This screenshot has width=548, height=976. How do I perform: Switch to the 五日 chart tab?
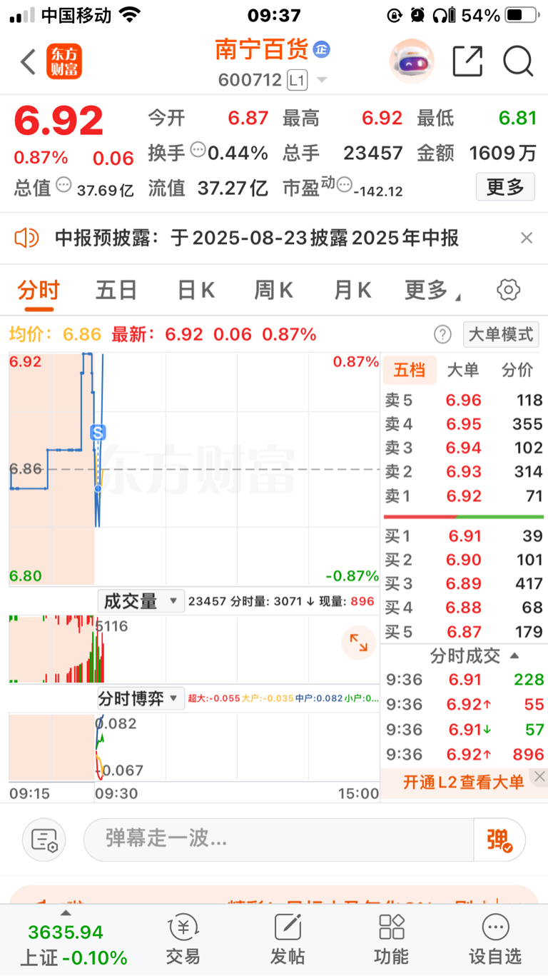[116, 291]
